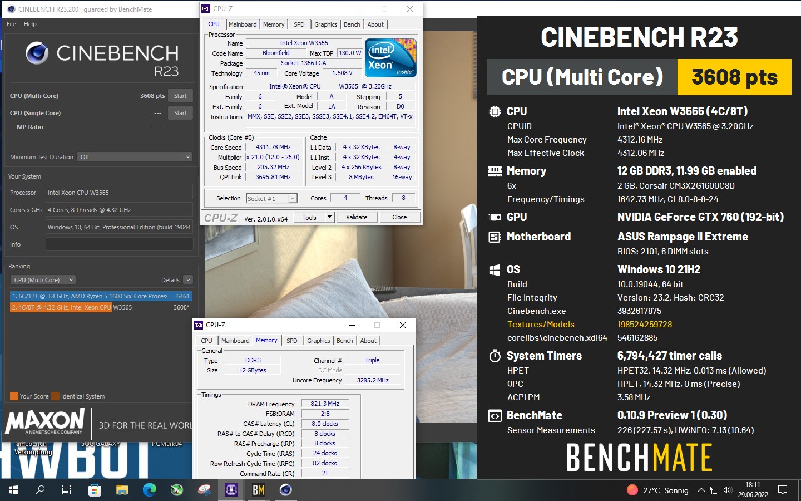This screenshot has height=501, width=801.
Task: Start the CPU Multi Core test
Action: point(180,96)
